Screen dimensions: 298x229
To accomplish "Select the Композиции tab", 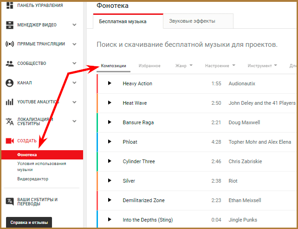I will pyautogui.click(x=113, y=66).
